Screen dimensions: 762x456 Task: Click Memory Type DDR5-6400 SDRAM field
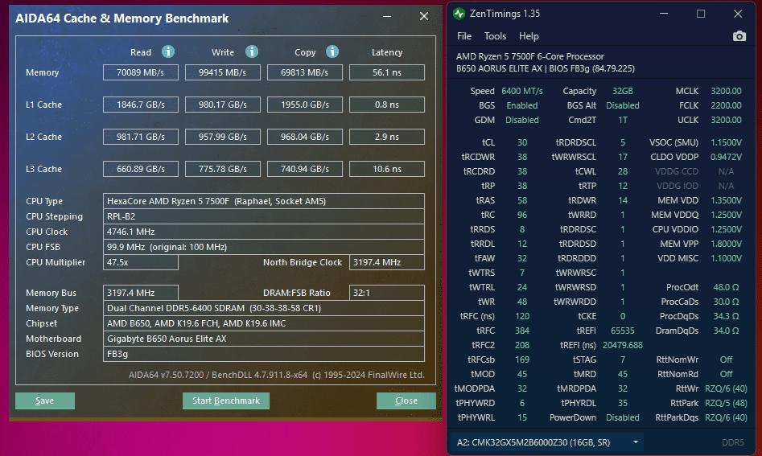point(264,308)
